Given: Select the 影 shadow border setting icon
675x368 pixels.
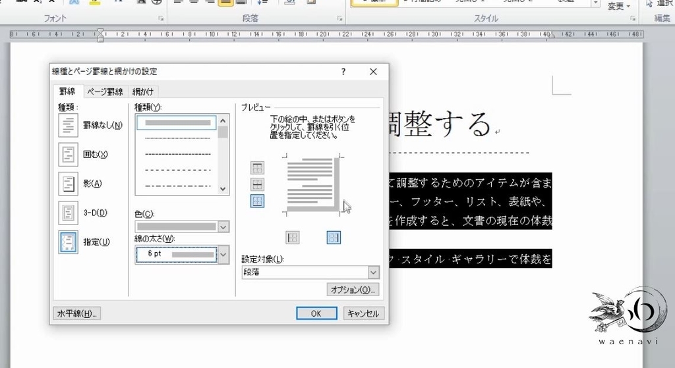Looking at the screenshot, I should 68,184.
